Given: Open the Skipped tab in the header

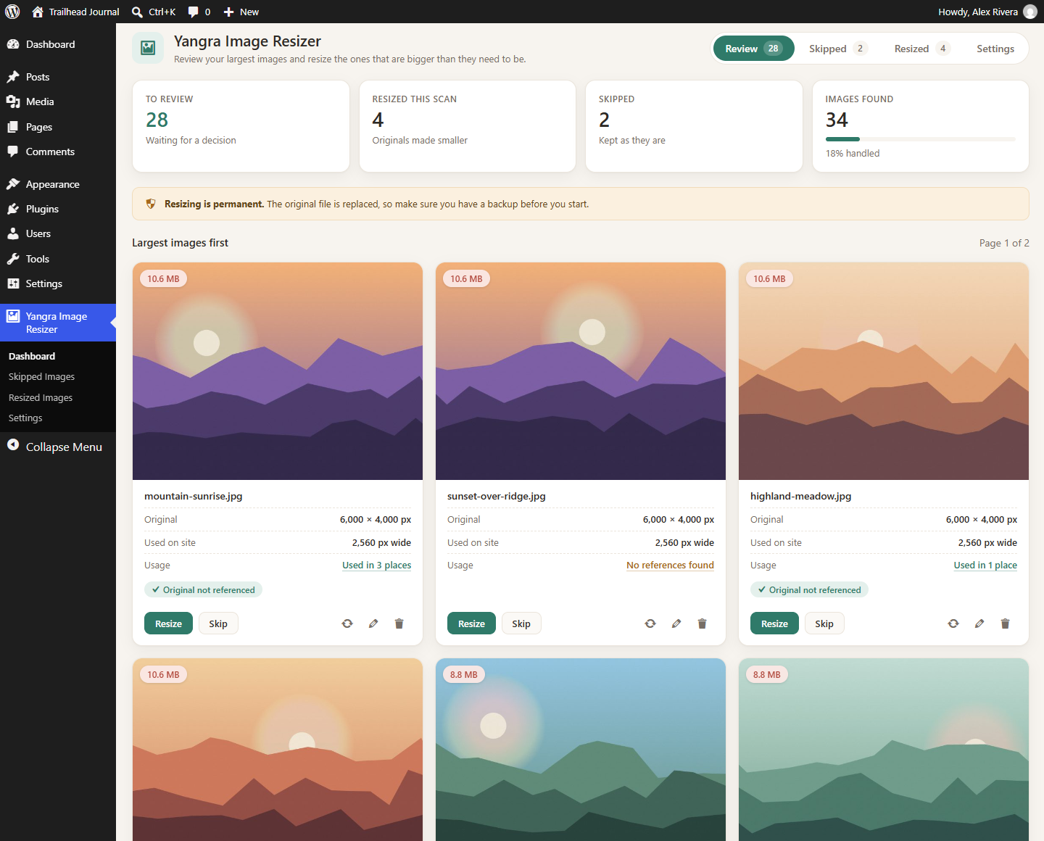Looking at the screenshot, I should click(838, 49).
